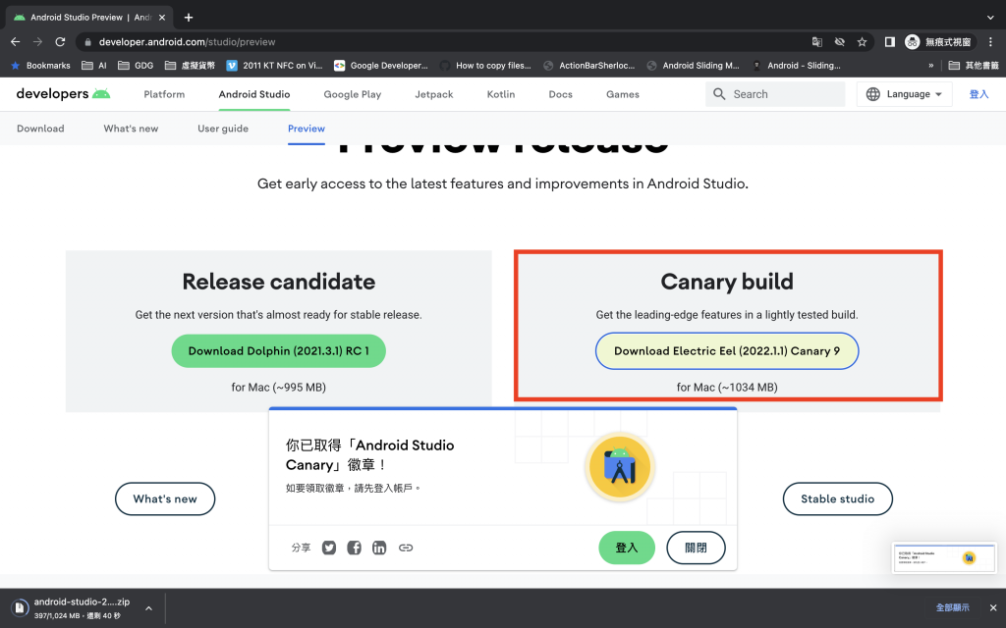Open the Games nav item
This screenshot has height=628, width=1006.
tap(622, 94)
